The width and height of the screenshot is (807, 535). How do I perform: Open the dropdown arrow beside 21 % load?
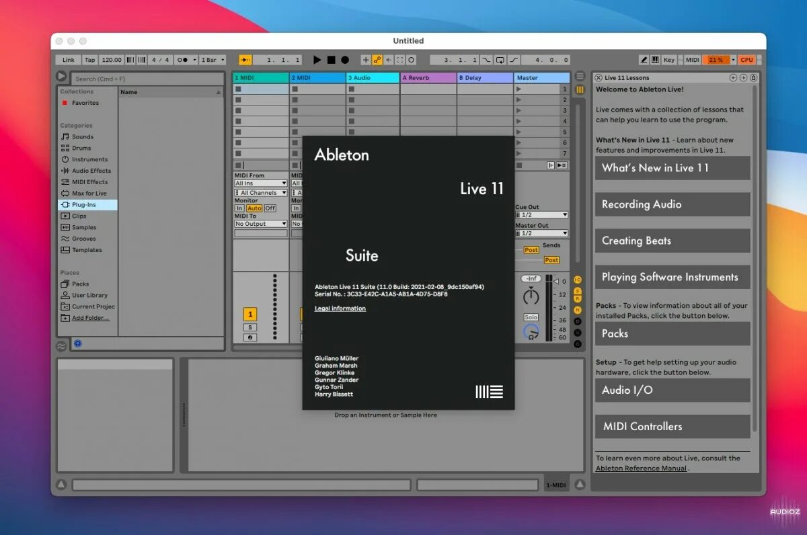click(x=733, y=60)
